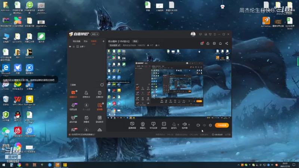Open the notification bell icon
This screenshot has width=299, height=168.
[220, 43]
